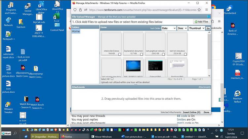Open BB code link in background page
Image resolution: width=248 pixels, height=139 pixels.
[182, 116]
